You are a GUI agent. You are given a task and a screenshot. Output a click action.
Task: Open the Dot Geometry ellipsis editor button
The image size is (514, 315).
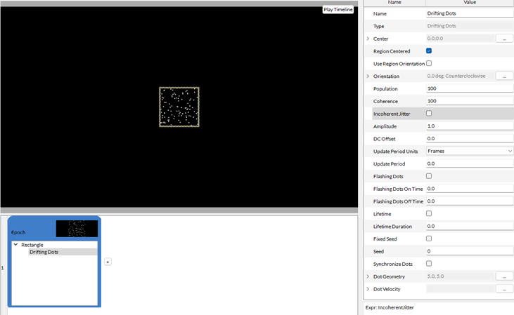pyautogui.click(x=505, y=276)
